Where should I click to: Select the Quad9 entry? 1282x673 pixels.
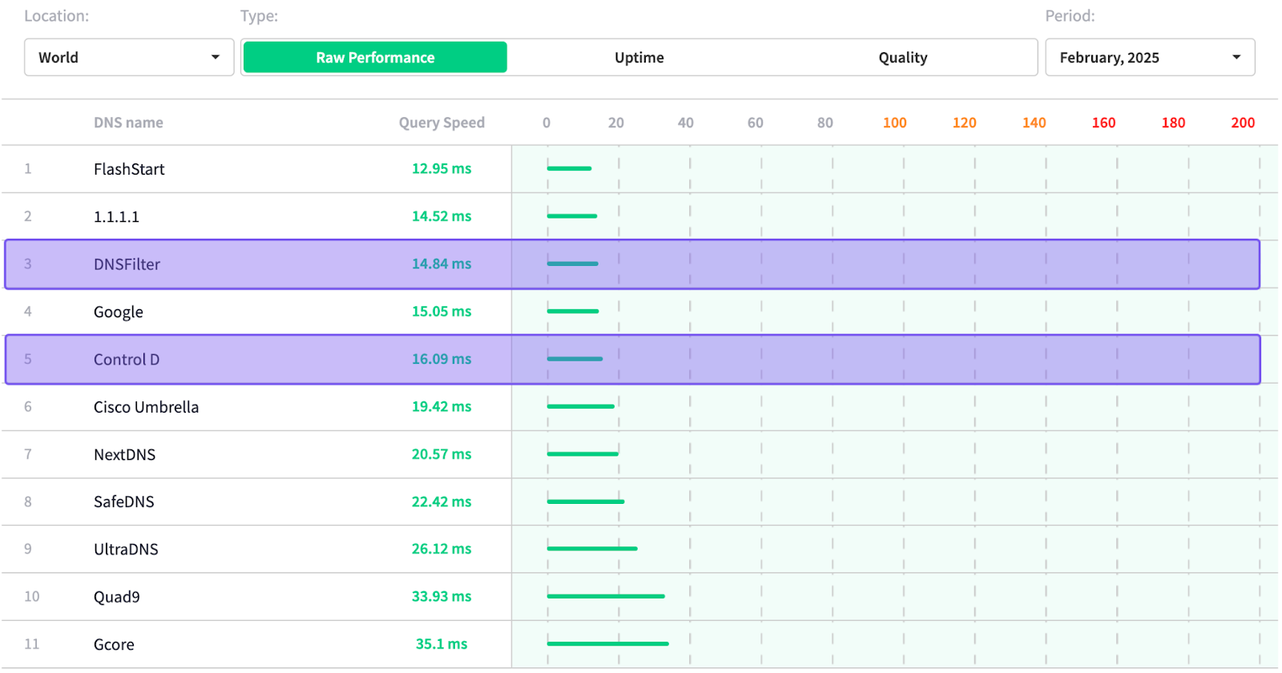click(x=116, y=597)
